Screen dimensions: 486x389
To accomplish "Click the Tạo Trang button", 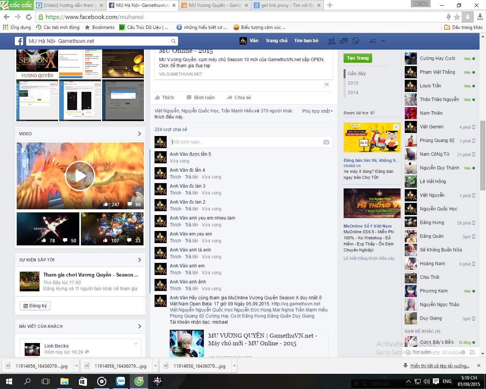I will (358, 58).
